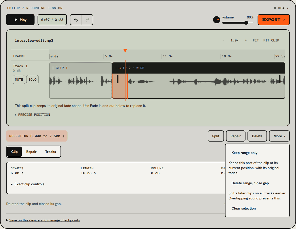The image size is (296, 229).
Task: Select Clip 2 header bar
Action: (x=199, y=68)
